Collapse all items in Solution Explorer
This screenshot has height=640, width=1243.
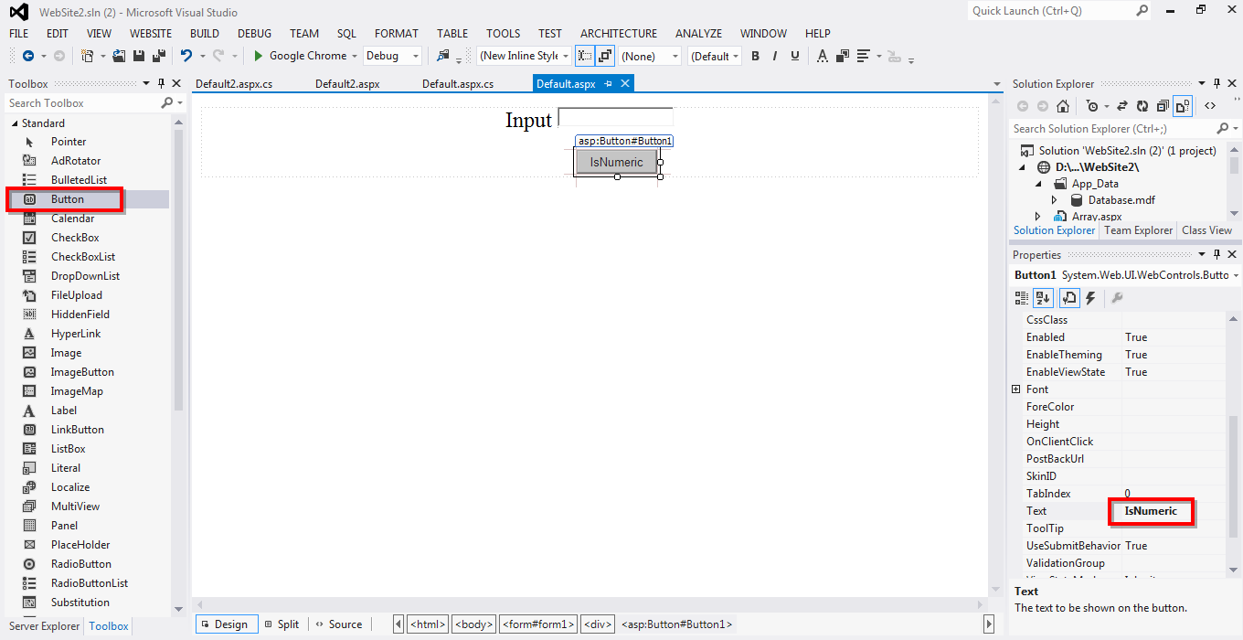click(x=1163, y=106)
